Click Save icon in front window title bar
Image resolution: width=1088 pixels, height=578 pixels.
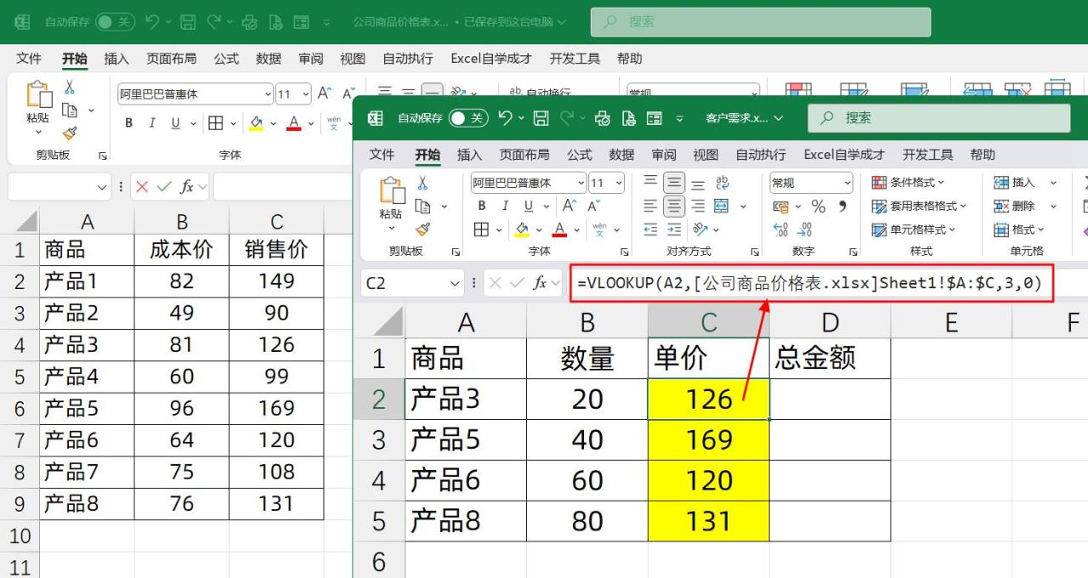[x=541, y=118]
